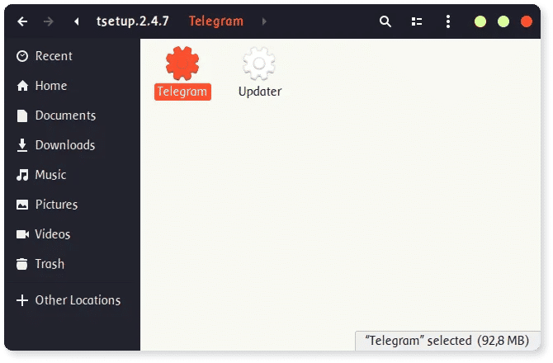
Task: Open Pictures in the sidebar
Action: coord(73,205)
